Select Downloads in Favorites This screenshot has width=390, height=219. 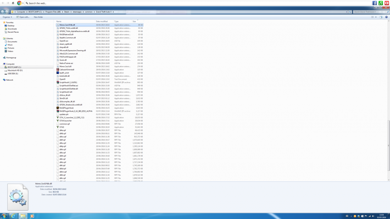pyautogui.click(x=11, y=29)
